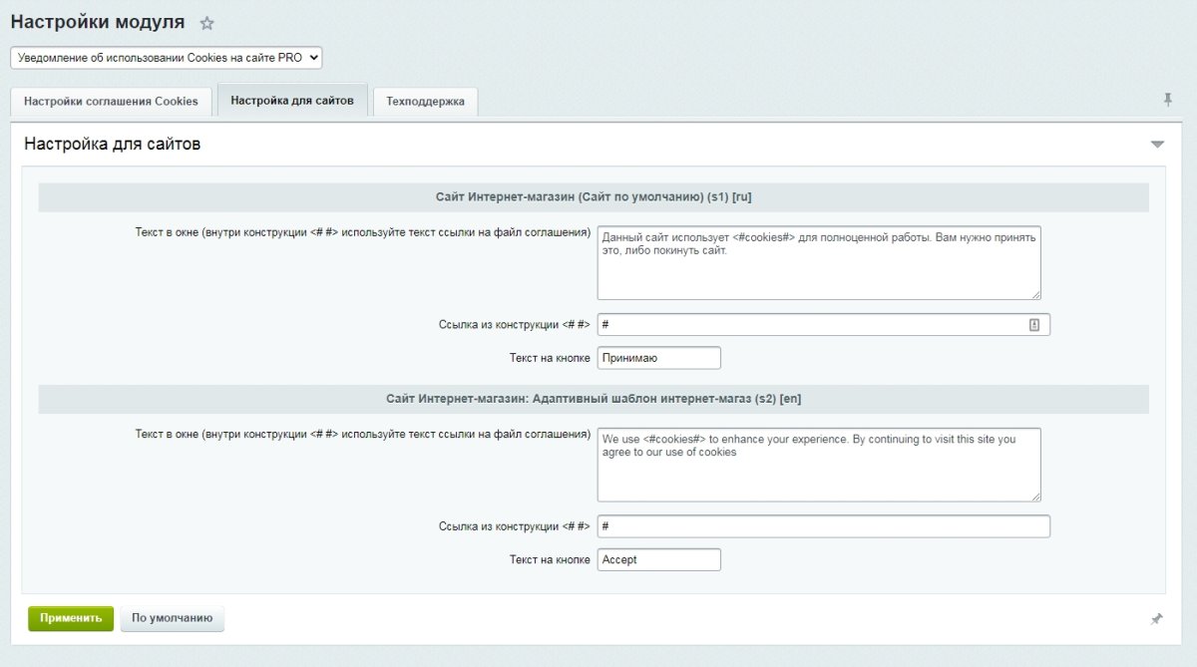
Task: Open the module selection dropdown
Action: 165,57
